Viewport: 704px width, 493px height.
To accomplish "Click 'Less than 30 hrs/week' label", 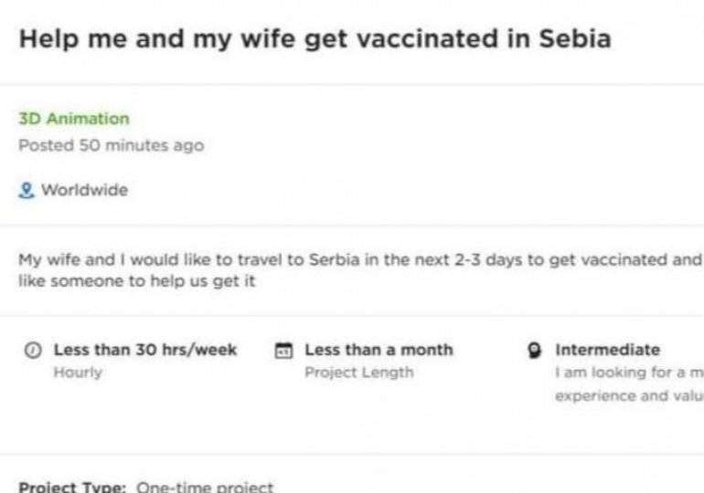I will coord(145,350).
